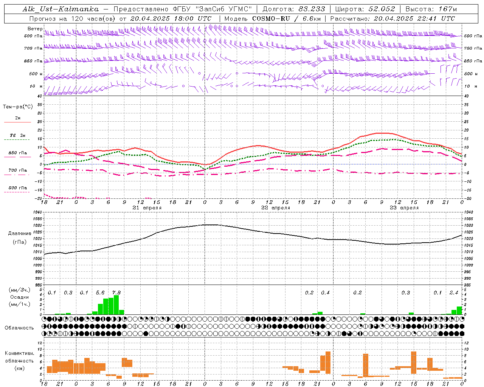Click the '500 гПа' temperature legend entry

pos(18,188)
